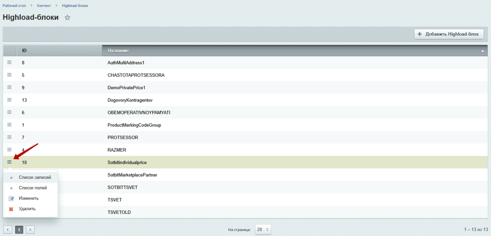491x236 pixels.
Task: Click the 'Добавить Highload-блок' button
Action: (449, 34)
